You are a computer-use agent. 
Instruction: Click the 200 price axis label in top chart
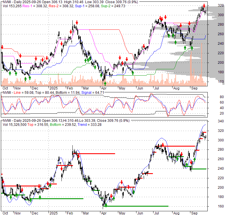[x=221, y=63]
